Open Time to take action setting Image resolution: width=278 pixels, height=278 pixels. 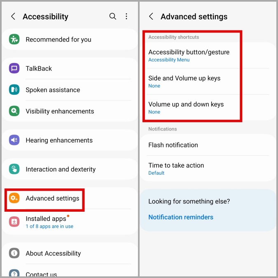click(x=176, y=168)
